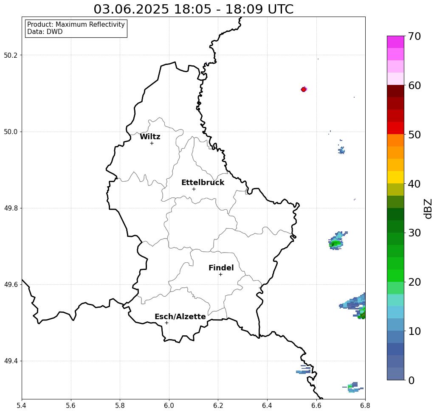Click the "Product: Maximum Reflectivity" label
Screen dimensions: 437x413
(76, 25)
